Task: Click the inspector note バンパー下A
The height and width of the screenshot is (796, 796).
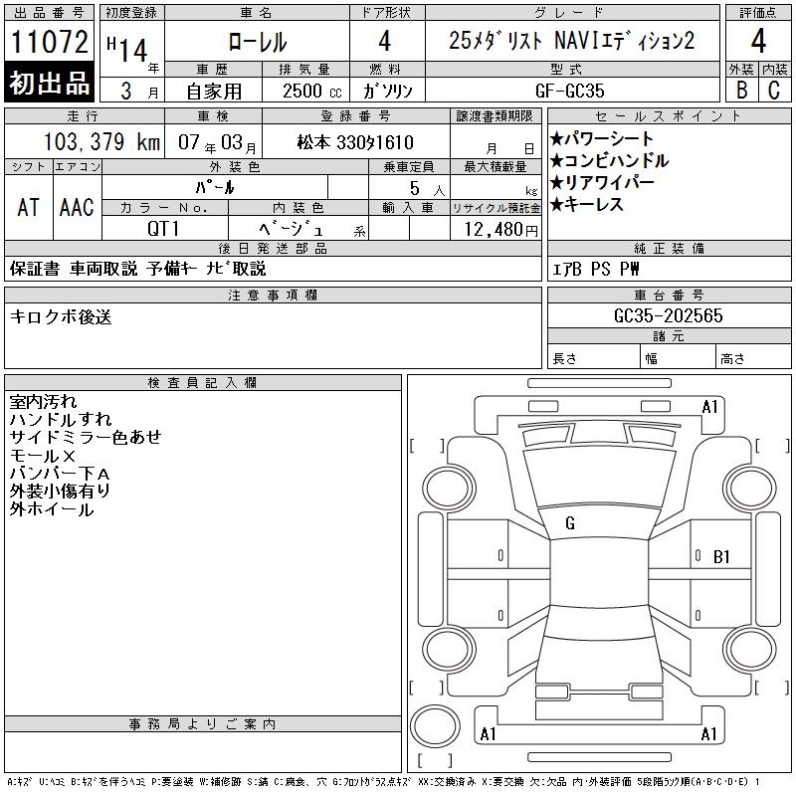Action: tap(60, 474)
